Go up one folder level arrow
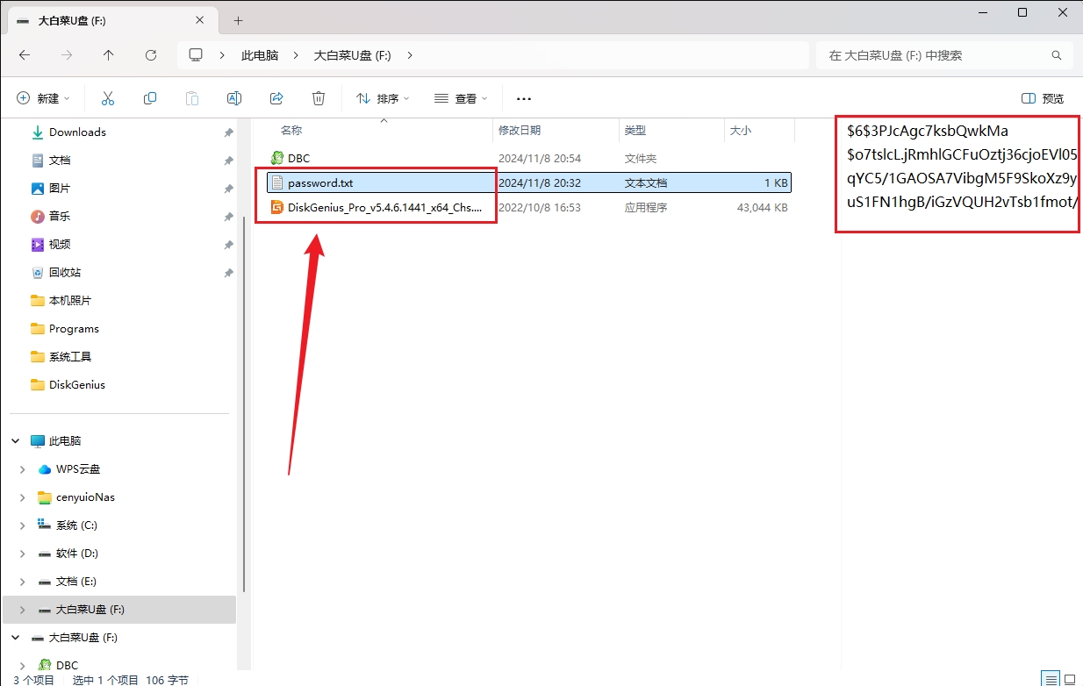Viewport: 1083px width, 686px height. tap(108, 55)
